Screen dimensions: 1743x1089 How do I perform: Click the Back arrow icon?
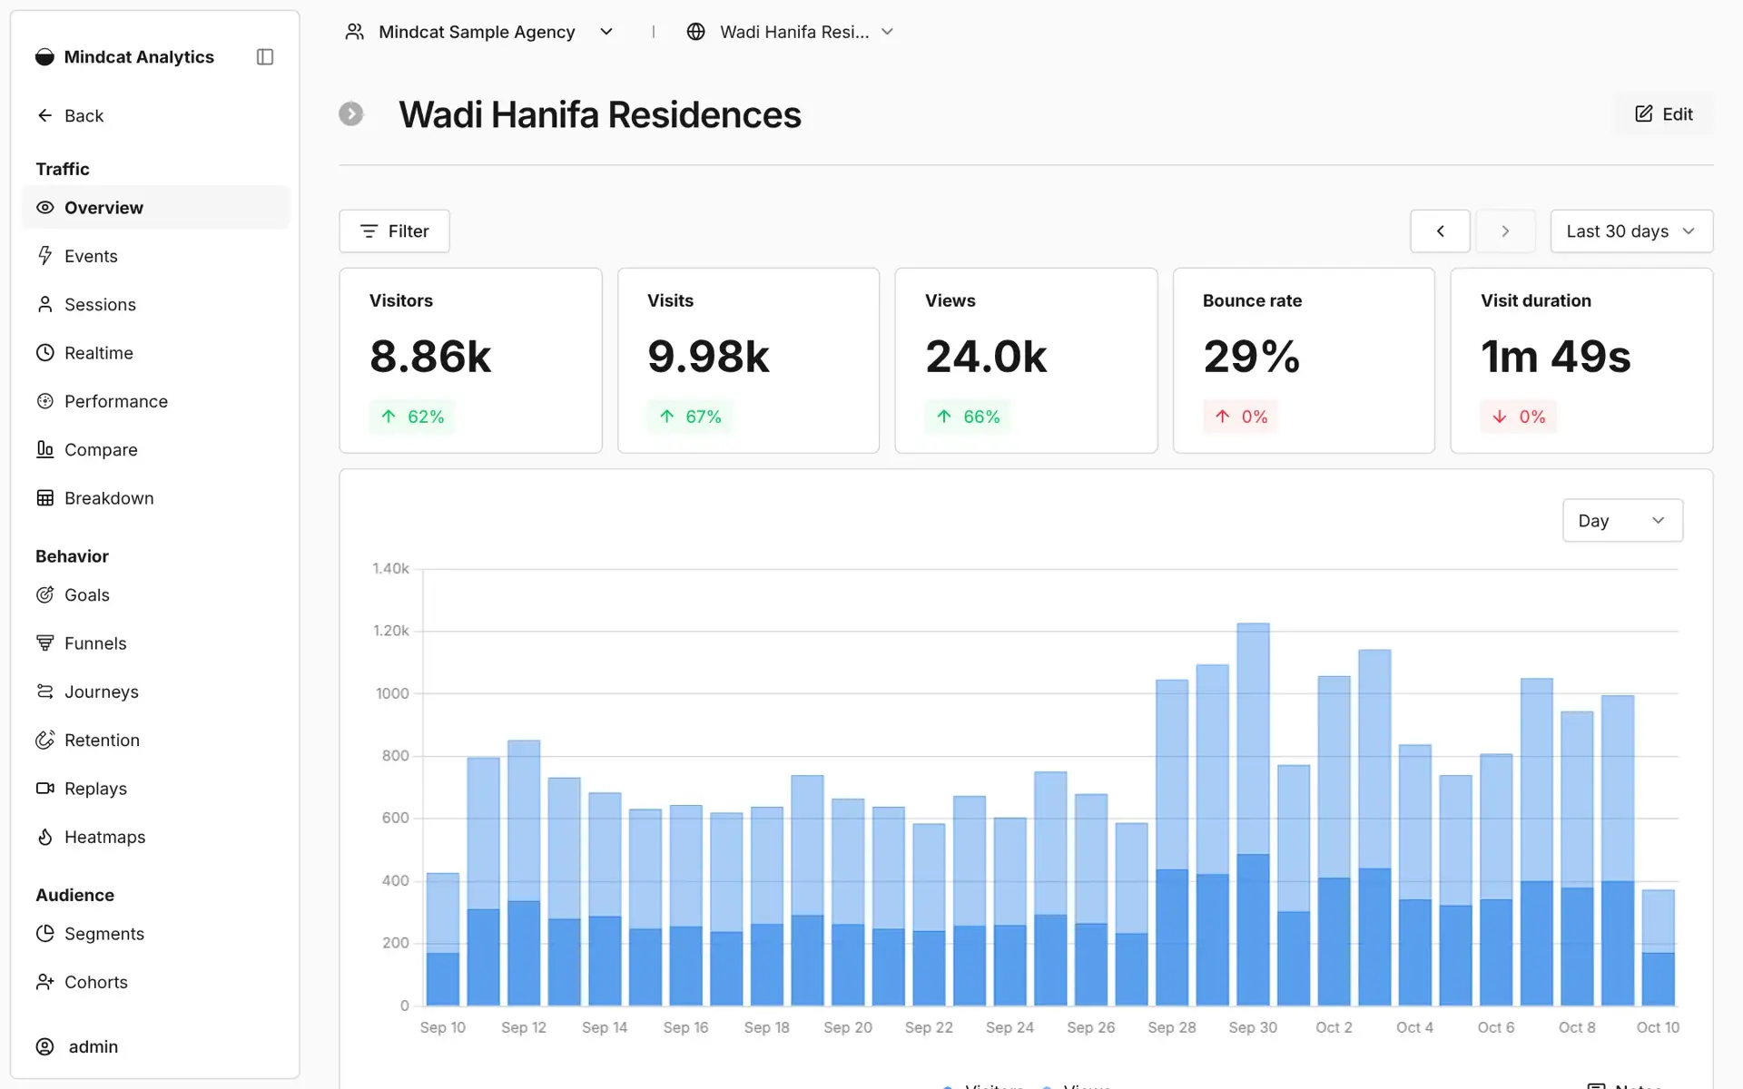[44, 115]
